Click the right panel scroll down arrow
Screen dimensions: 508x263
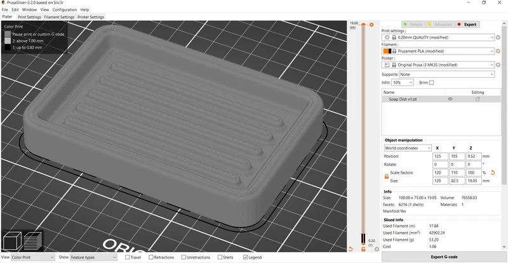pyautogui.click(x=504, y=247)
